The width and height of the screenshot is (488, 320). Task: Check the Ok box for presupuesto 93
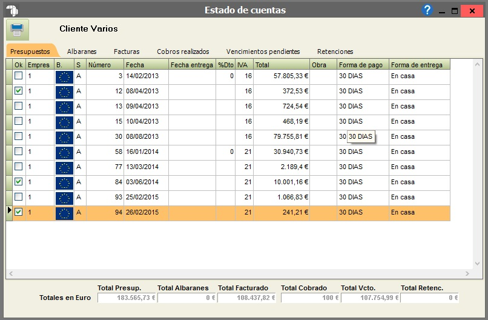pyautogui.click(x=19, y=196)
